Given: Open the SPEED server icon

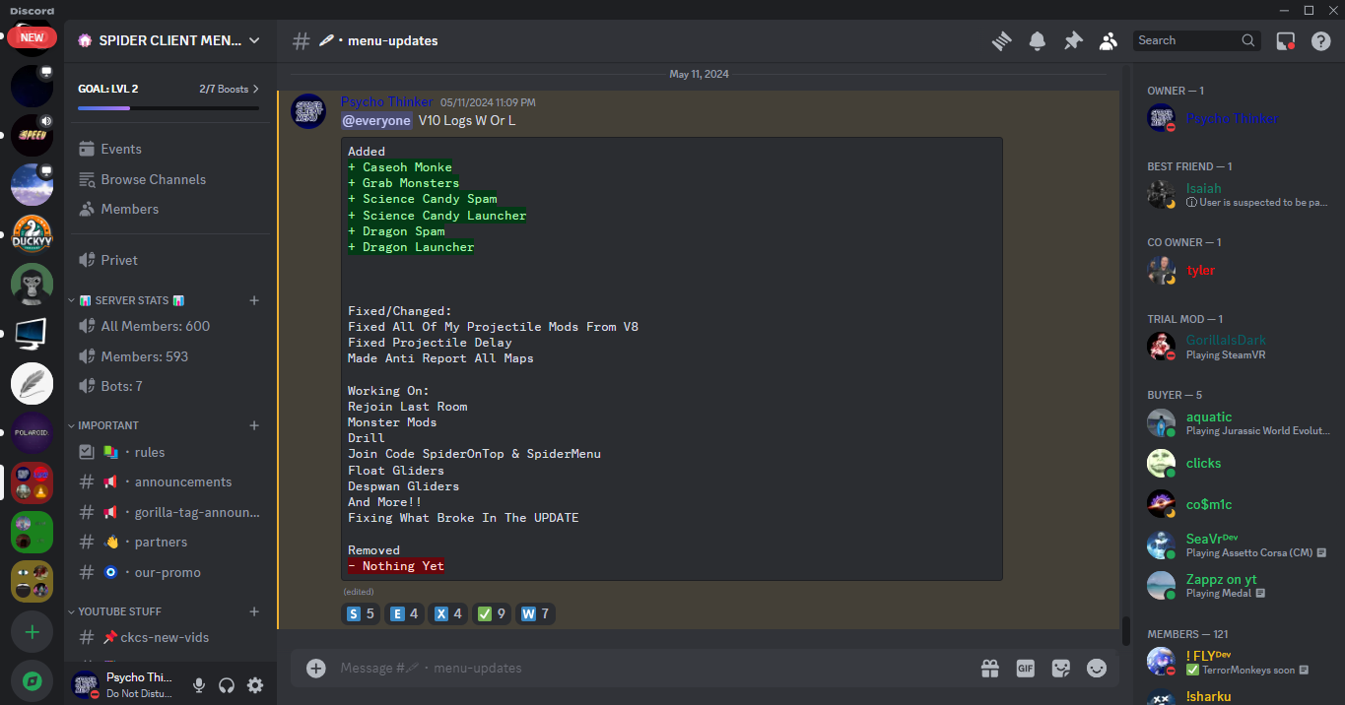Looking at the screenshot, I should tap(32, 135).
